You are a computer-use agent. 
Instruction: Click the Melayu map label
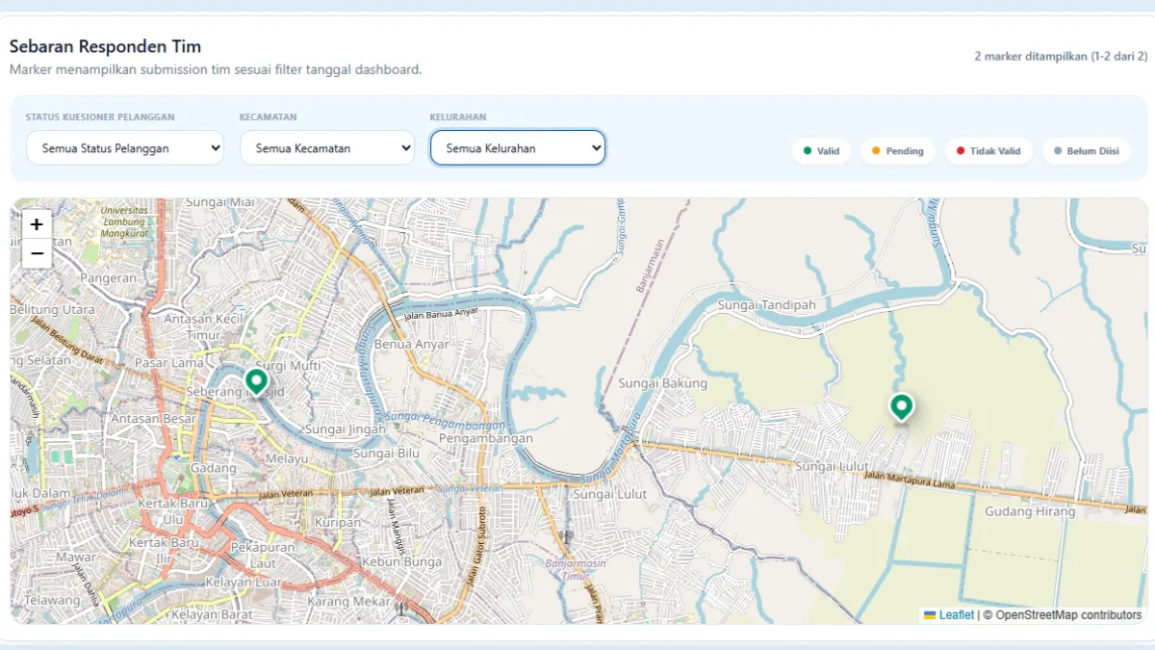(286, 459)
